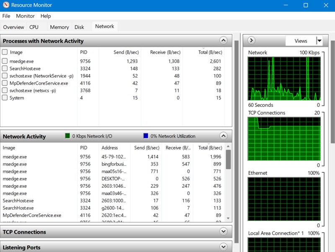The height and width of the screenshot is (252, 335).
Task: Select the Overview tab
Action: [13, 27]
